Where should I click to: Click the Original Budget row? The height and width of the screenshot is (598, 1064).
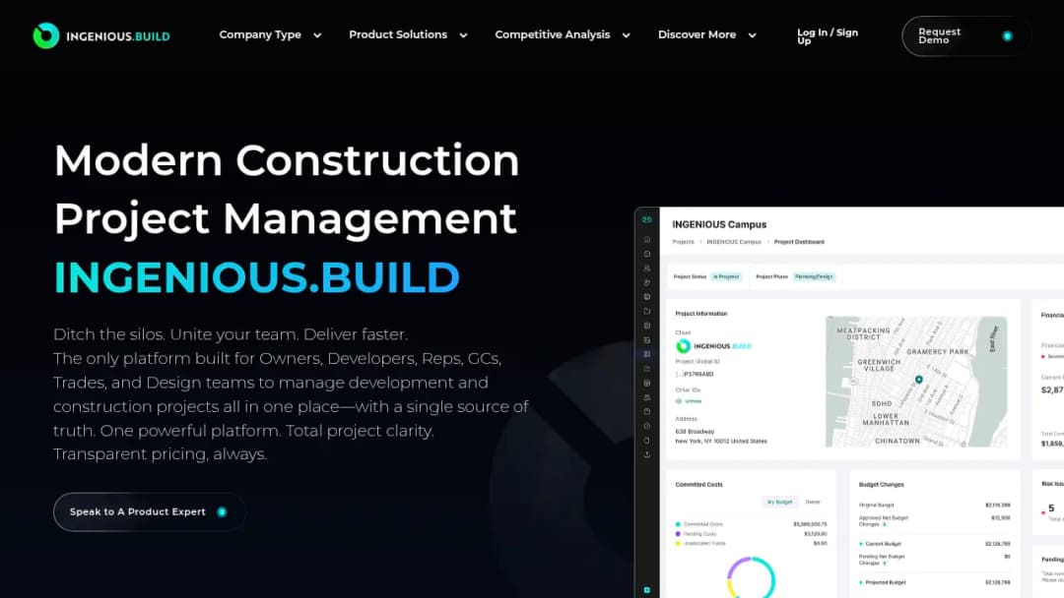[934, 506]
